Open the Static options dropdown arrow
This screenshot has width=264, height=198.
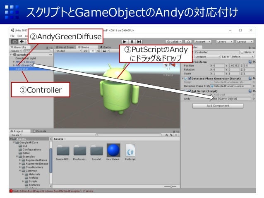coord(253,52)
